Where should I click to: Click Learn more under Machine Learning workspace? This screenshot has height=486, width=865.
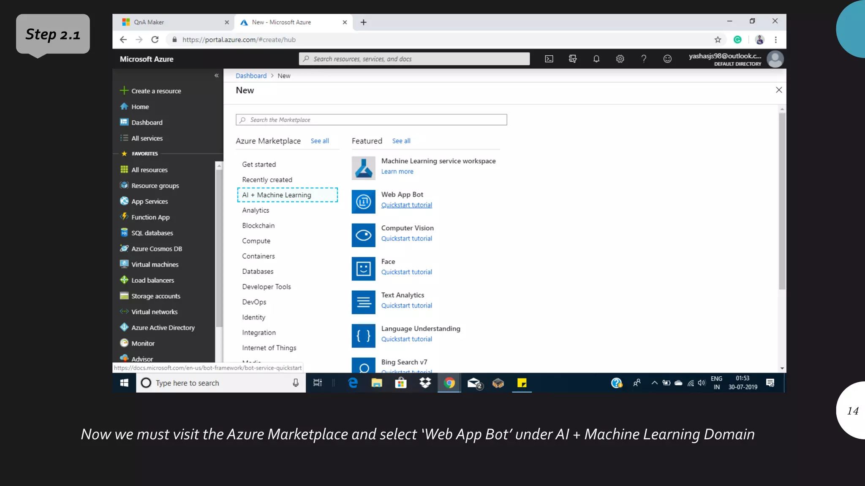tap(397, 172)
